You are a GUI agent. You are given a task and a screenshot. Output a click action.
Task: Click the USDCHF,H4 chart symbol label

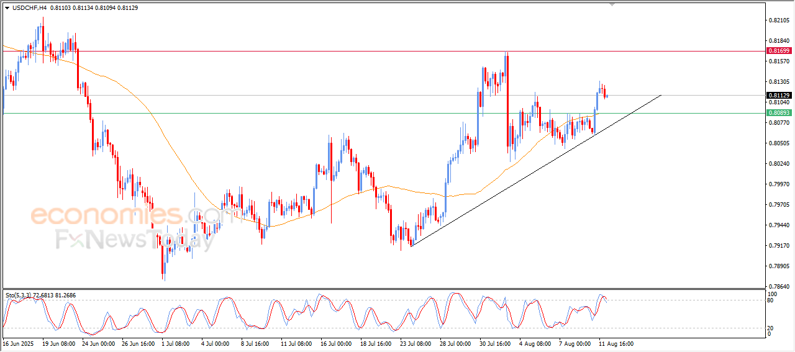coord(29,8)
